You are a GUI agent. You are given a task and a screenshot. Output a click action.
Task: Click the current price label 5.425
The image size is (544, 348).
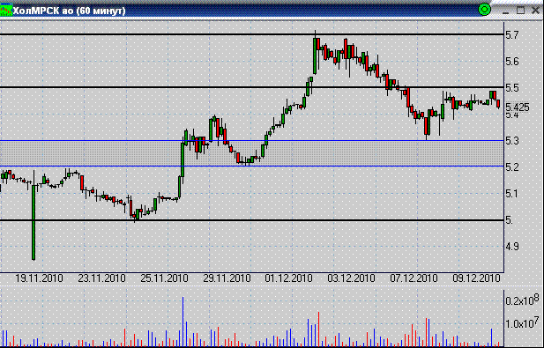[518, 107]
